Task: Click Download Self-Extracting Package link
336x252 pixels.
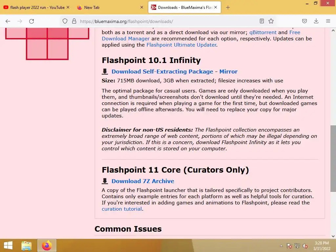Action: (162, 72)
